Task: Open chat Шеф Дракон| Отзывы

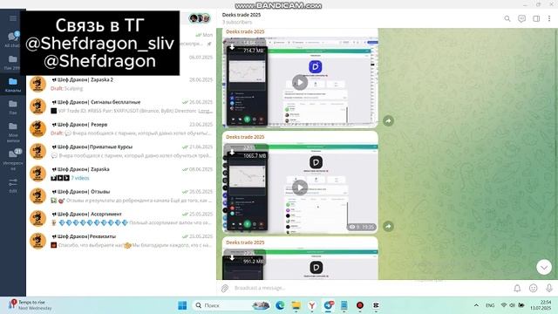Action: [121, 195]
